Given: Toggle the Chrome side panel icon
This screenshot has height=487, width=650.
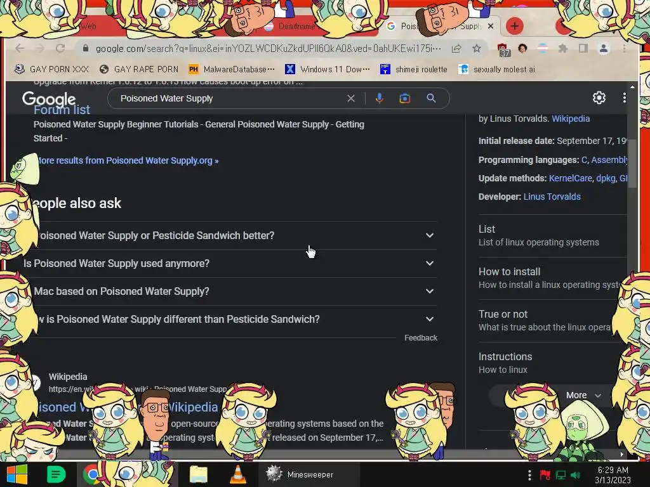Looking at the screenshot, I should (x=583, y=48).
